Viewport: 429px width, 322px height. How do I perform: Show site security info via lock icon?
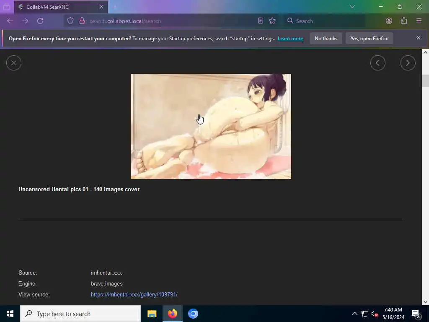click(x=82, y=21)
